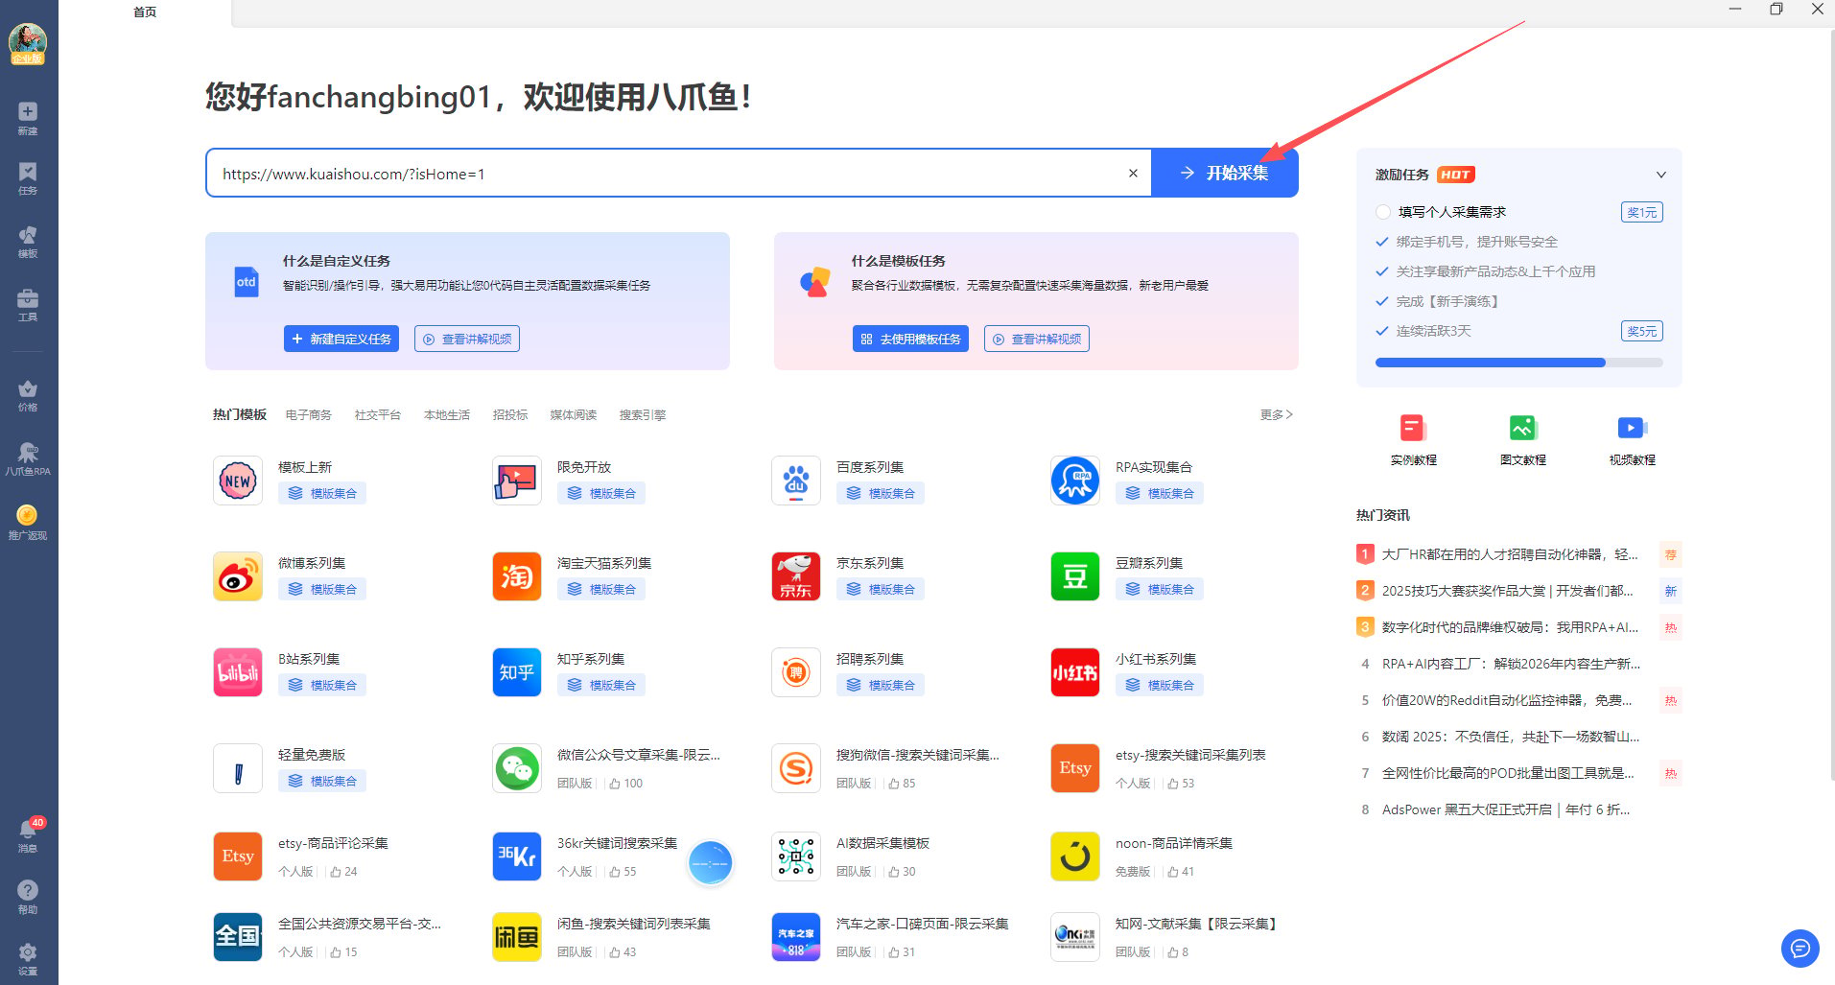Open the 京东系列集 icon
This screenshot has width=1835, height=985.
[796, 576]
